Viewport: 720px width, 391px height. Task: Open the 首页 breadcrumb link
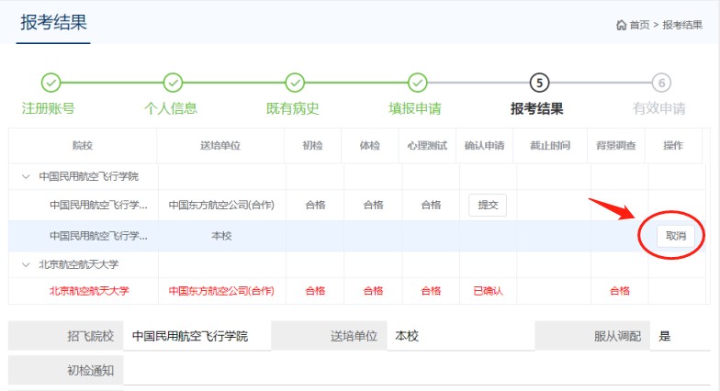click(639, 25)
